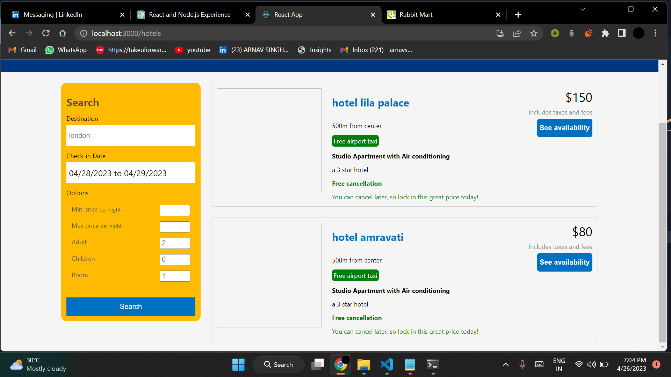The image size is (671, 377).
Task: Open the youtube bookmark
Action: coord(193,50)
